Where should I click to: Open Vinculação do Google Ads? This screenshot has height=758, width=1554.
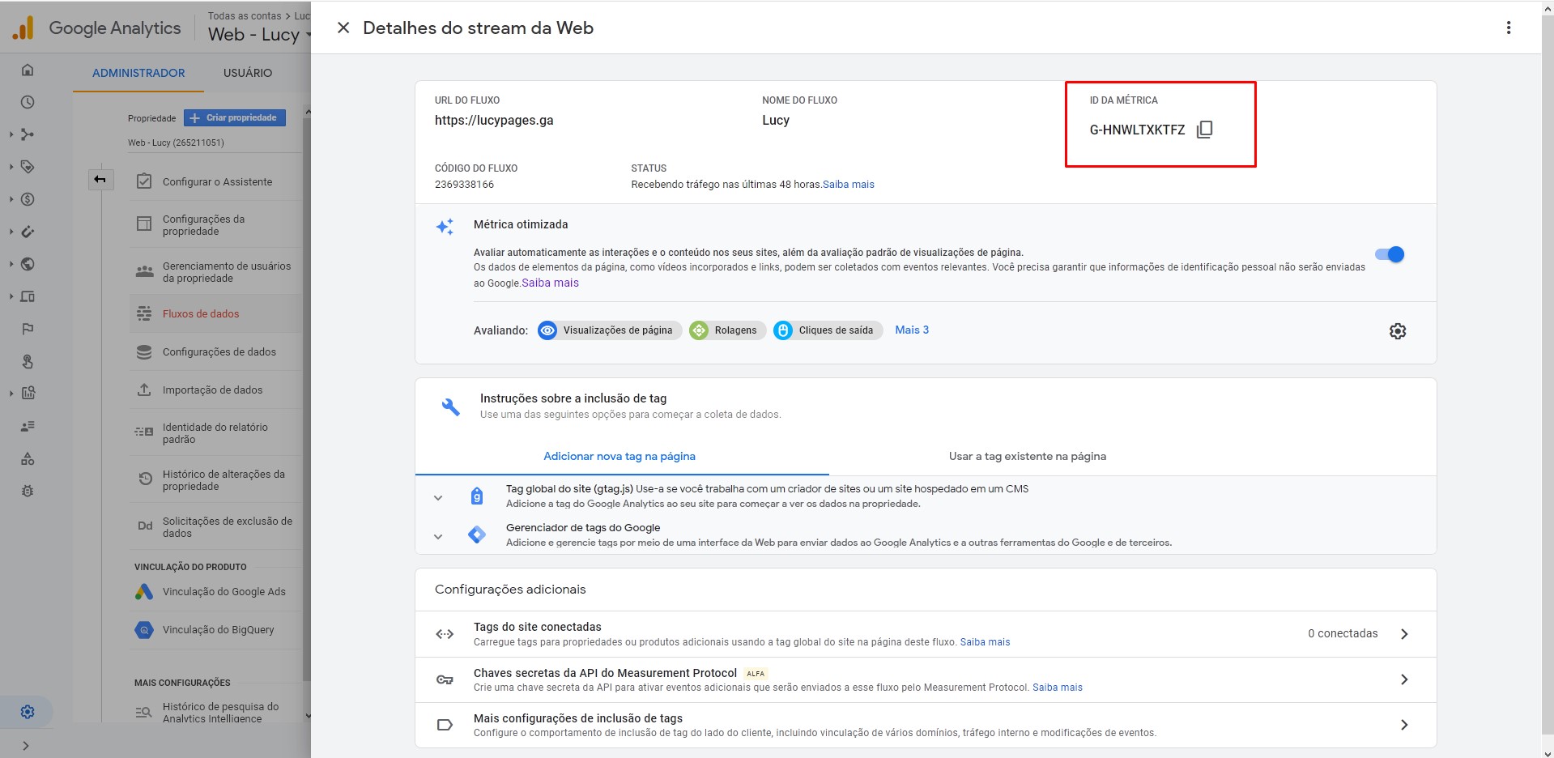click(x=215, y=591)
